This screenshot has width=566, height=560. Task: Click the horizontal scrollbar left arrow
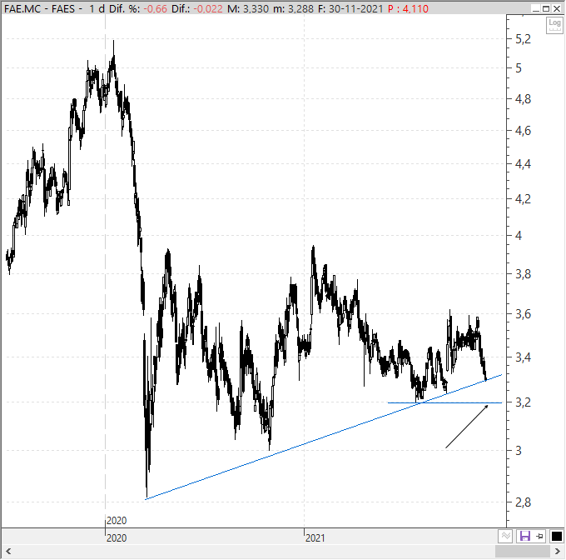pos(8,552)
